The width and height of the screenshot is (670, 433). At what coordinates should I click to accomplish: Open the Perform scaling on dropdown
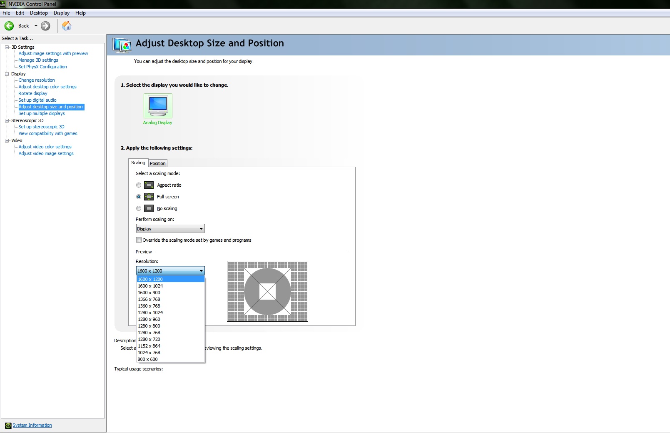coord(170,229)
